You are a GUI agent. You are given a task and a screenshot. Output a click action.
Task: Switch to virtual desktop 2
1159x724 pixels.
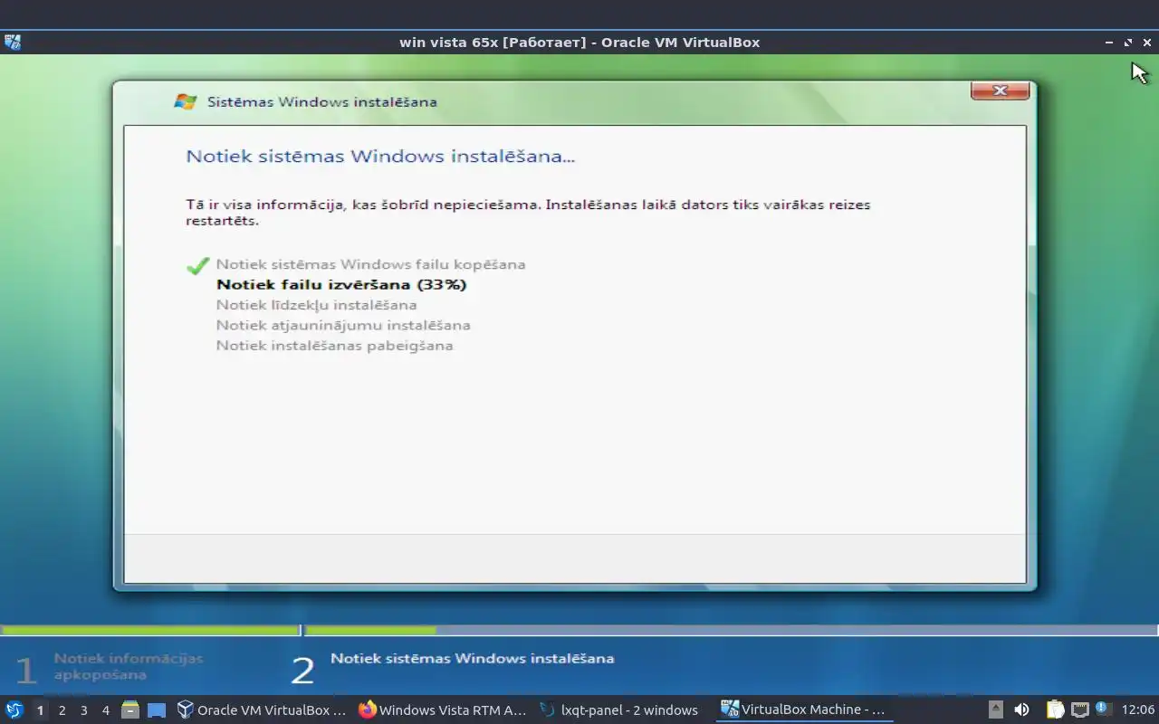tap(62, 710)
